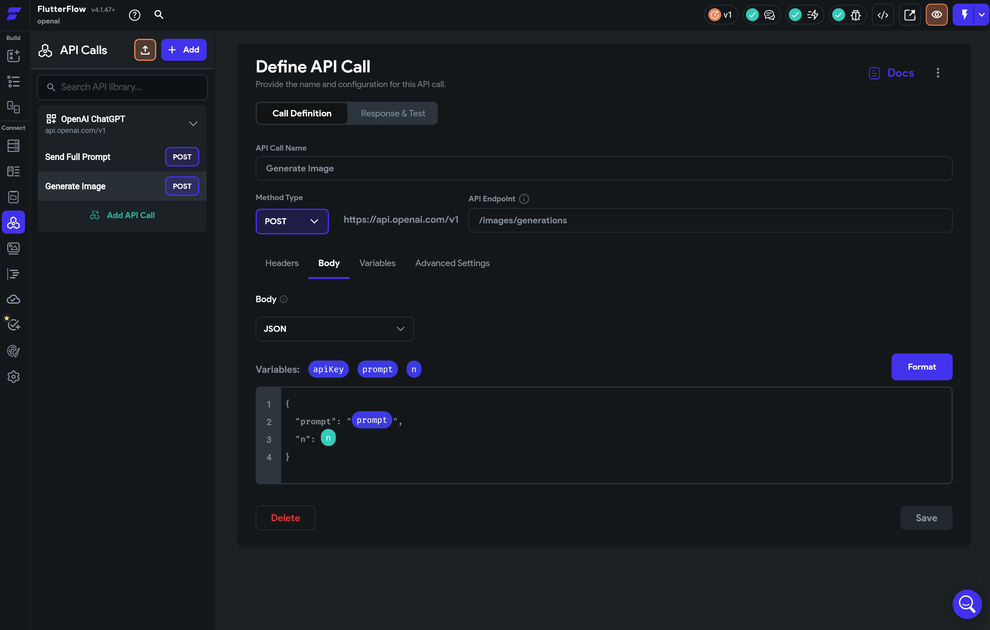Click the prompt variable chip in Variables row
The height and width of the screenshot is (630, 990).
click(377, 369)
